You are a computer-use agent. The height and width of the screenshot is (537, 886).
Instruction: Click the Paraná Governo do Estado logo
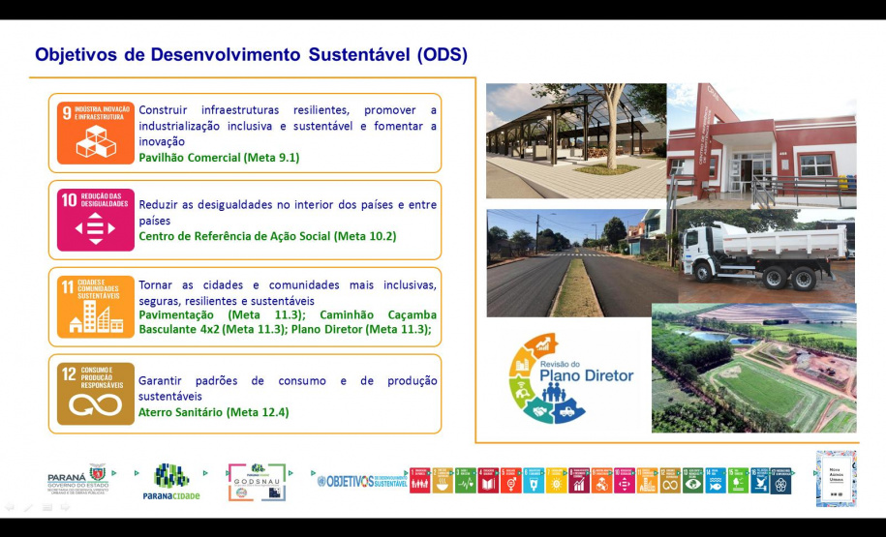click(78, 480)
